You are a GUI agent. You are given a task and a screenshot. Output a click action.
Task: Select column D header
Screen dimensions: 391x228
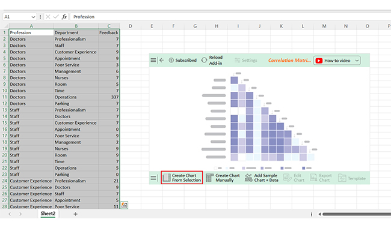tap(130, 26)
